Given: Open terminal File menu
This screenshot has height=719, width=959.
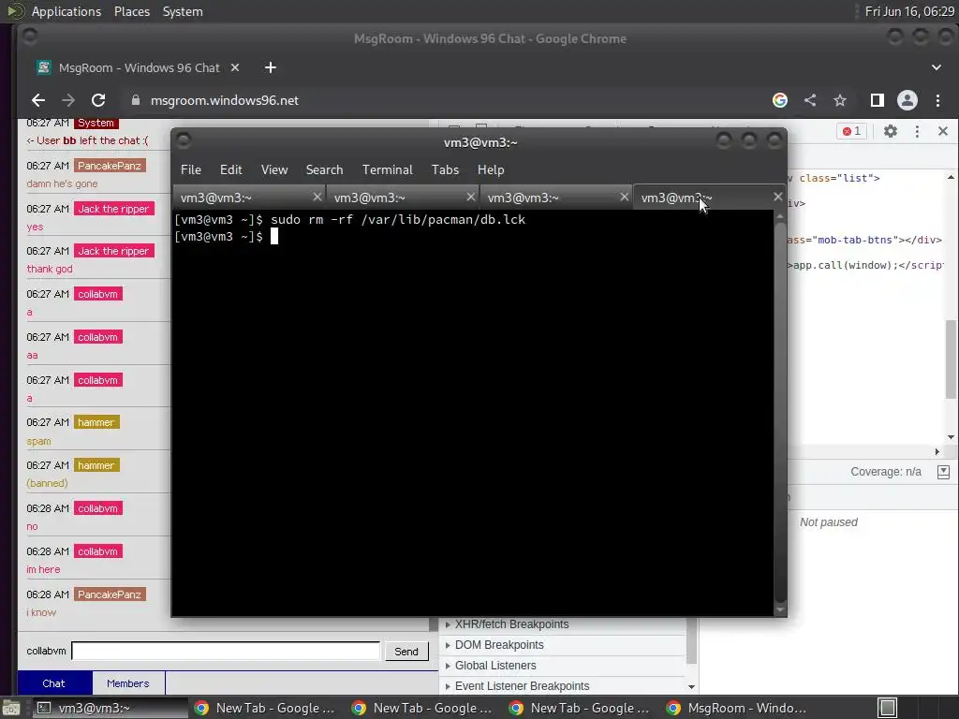Looking at the screenshot, I should point(191,170).
